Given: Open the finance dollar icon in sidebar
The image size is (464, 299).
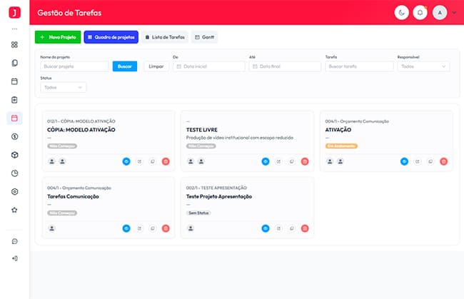Looking at the screenshot, I should pos(14,136).
